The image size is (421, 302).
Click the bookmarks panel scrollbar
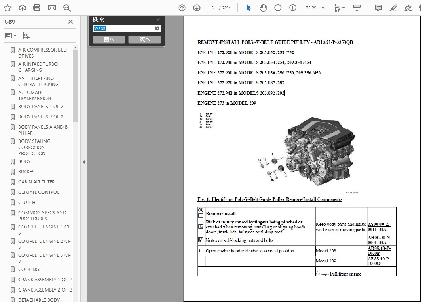75,86
